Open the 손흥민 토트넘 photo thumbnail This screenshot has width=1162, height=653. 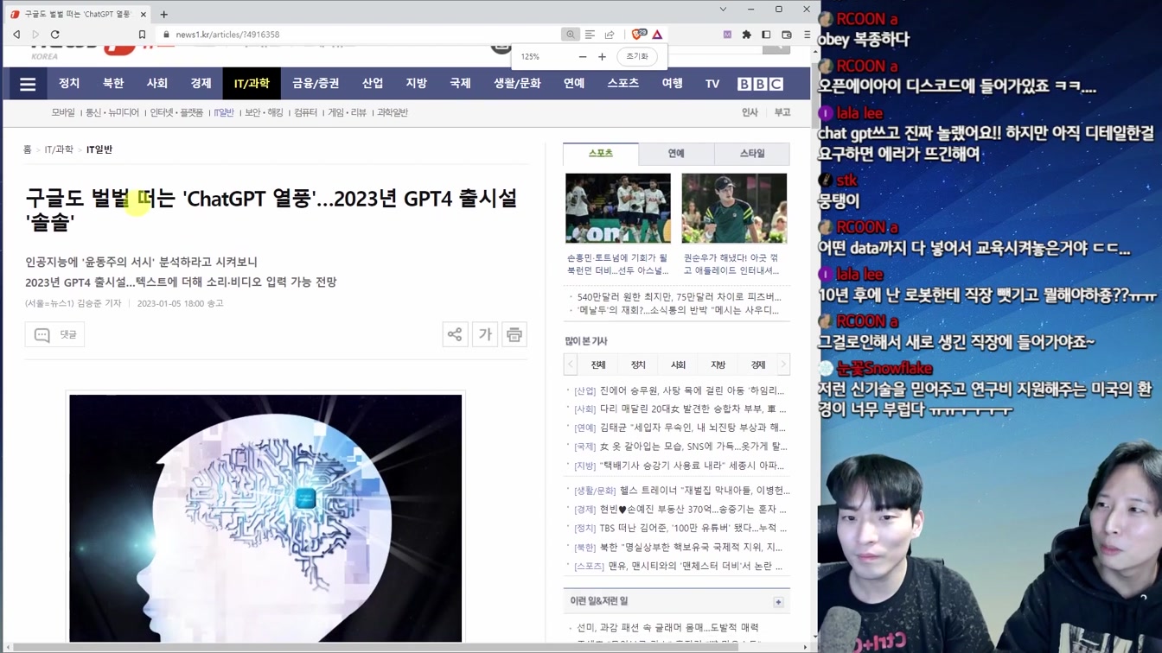618,208
